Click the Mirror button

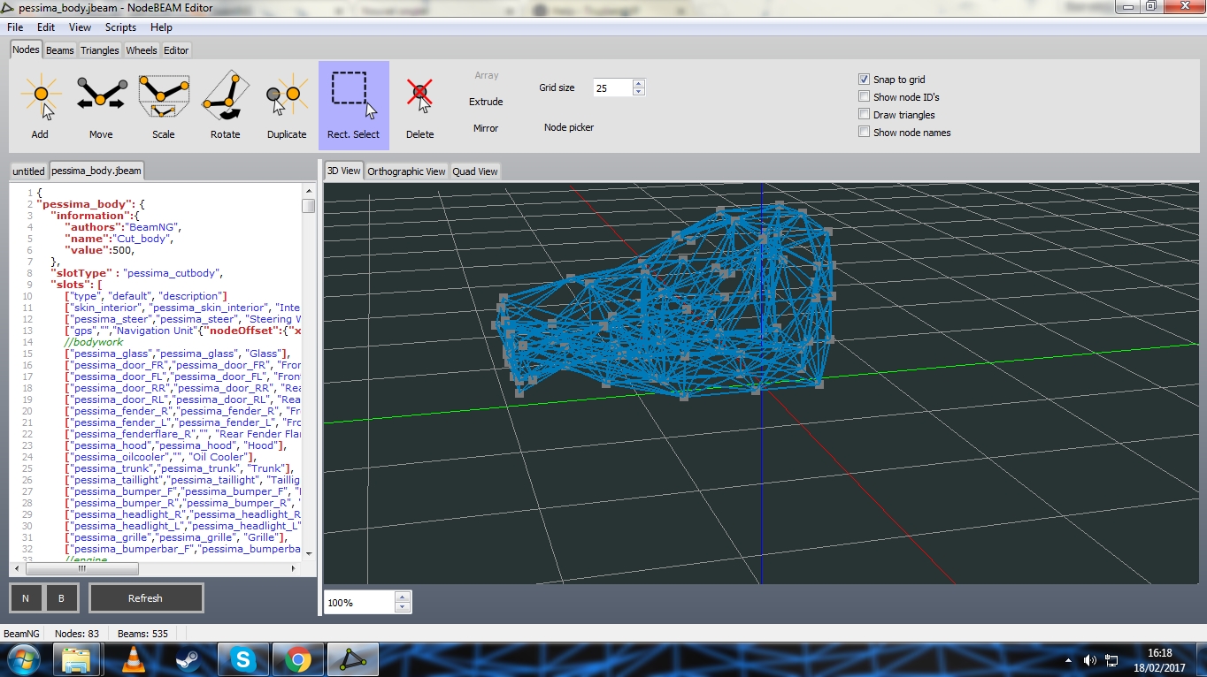[486, 128]
